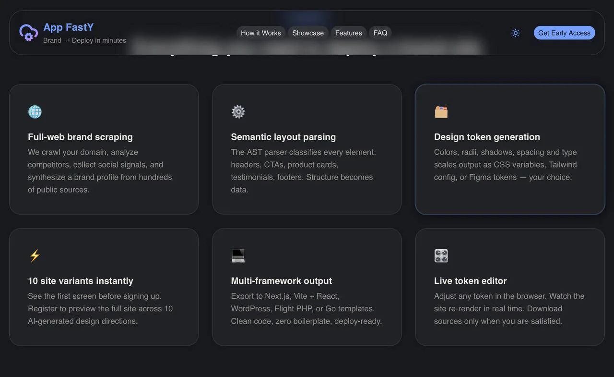The height and width of the screenshot is (377, 614).
Task: Click the lightning bolt icon on variants card
Action: coord(35,256)
